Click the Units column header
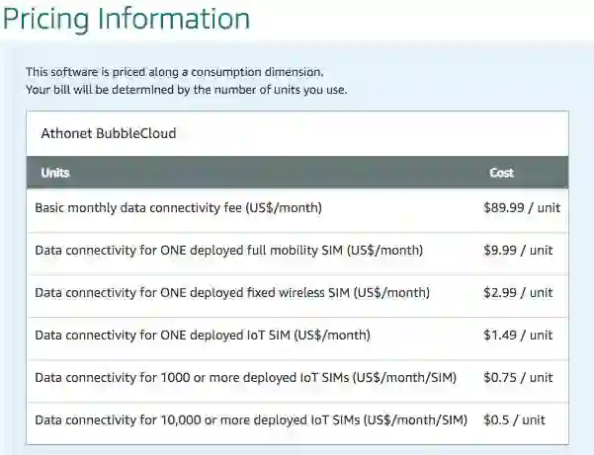Image resolution: width=594 pixels, height=455 pixels. click(55, 173)
